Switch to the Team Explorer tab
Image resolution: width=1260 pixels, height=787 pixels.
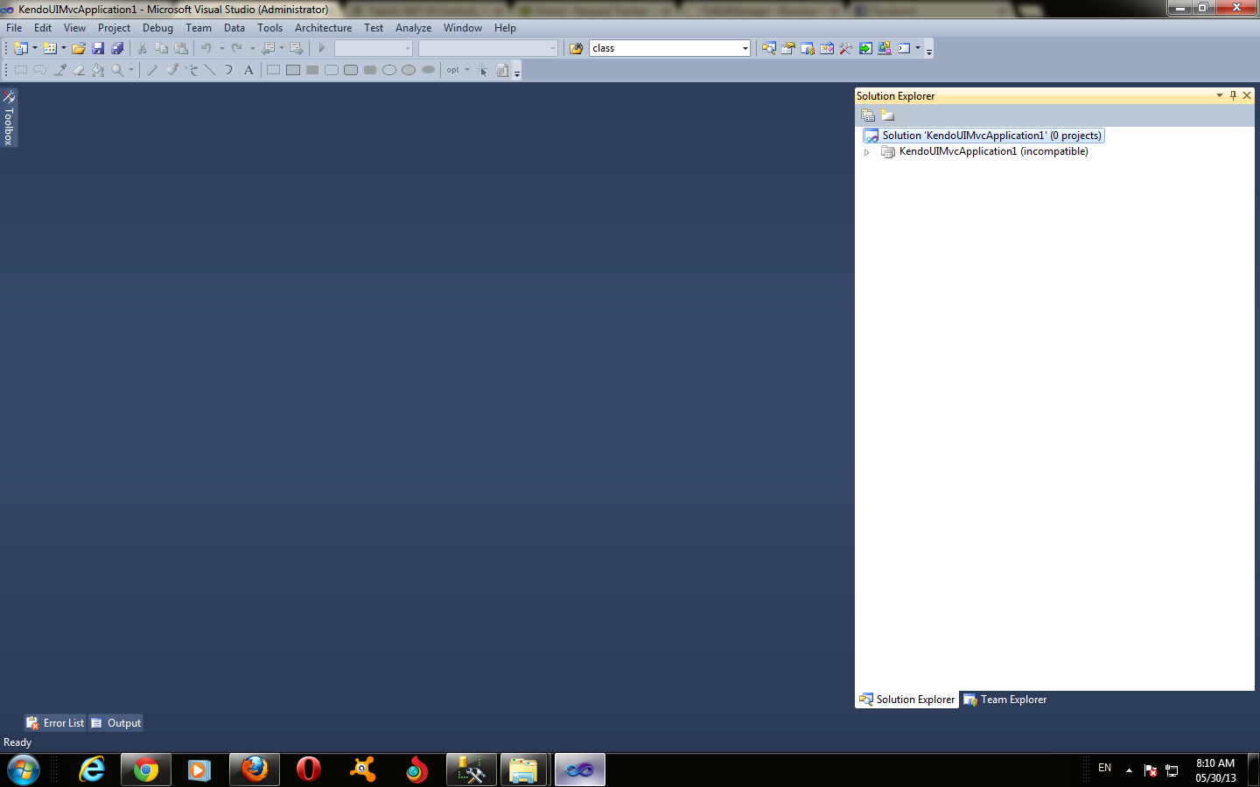click(x=1004, y=700)
